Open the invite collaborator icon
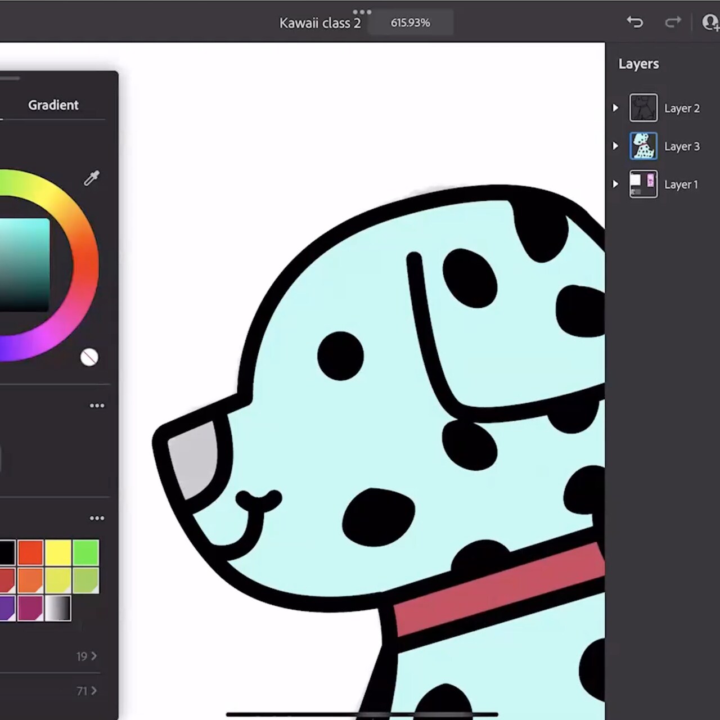 click(711, 22)
